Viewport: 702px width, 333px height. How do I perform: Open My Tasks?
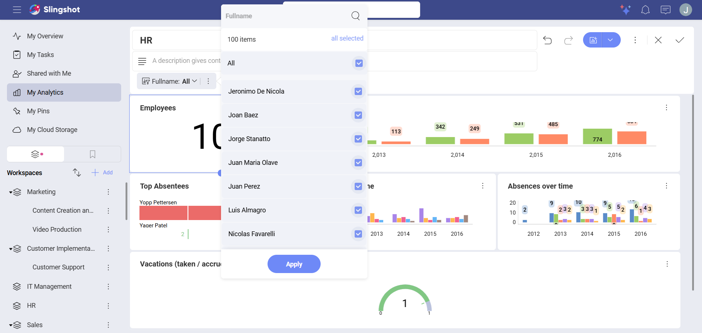(x=64, y=55)
